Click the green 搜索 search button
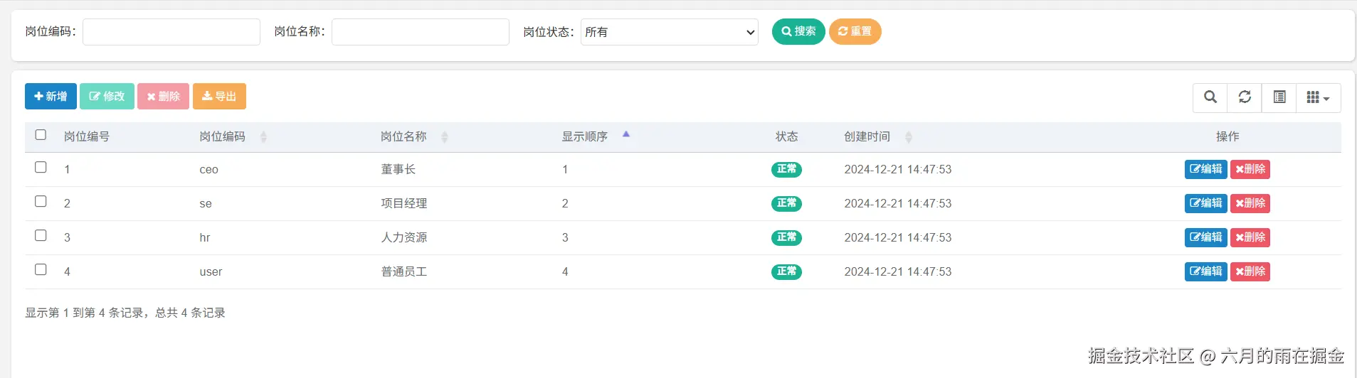Viewport: 1357px width, 378px height. 798,31
